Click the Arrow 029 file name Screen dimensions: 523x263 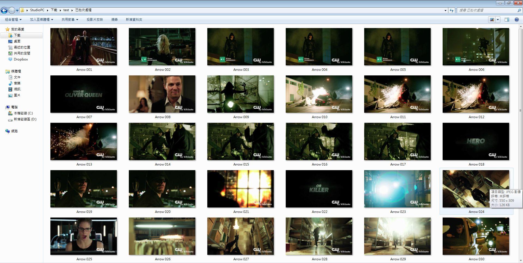pyautogui.click(x=398, y=259)
